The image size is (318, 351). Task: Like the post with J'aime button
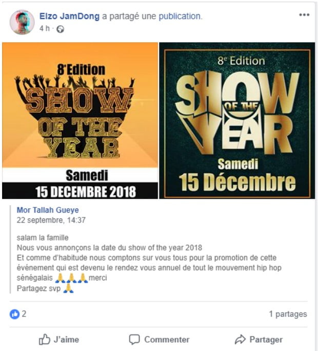coord(59,339)
